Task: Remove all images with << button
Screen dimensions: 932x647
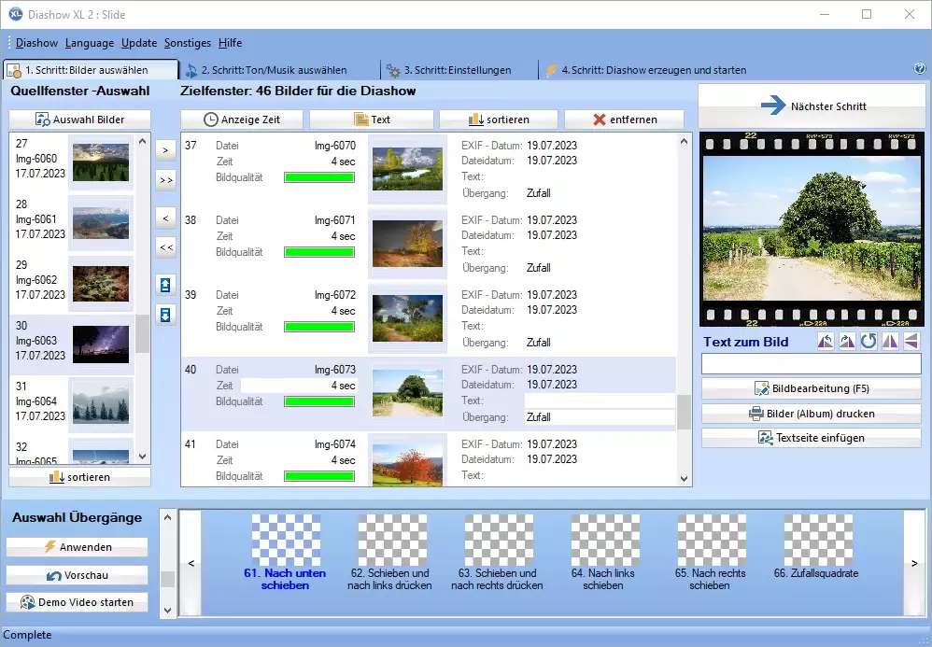Action: coord(165,247)
